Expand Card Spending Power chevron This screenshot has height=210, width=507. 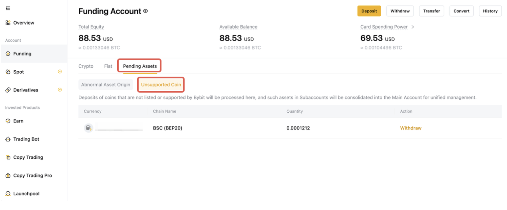[413, 27]
